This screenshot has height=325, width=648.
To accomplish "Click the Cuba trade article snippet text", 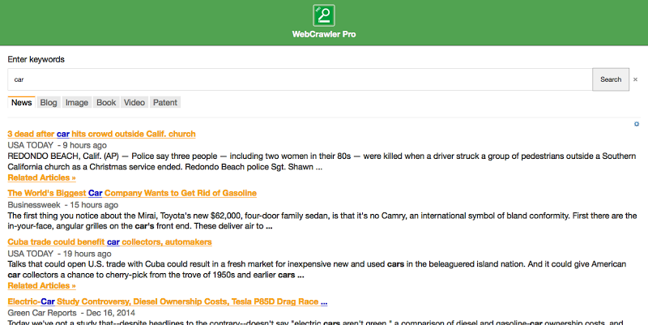I will (317, 270).
